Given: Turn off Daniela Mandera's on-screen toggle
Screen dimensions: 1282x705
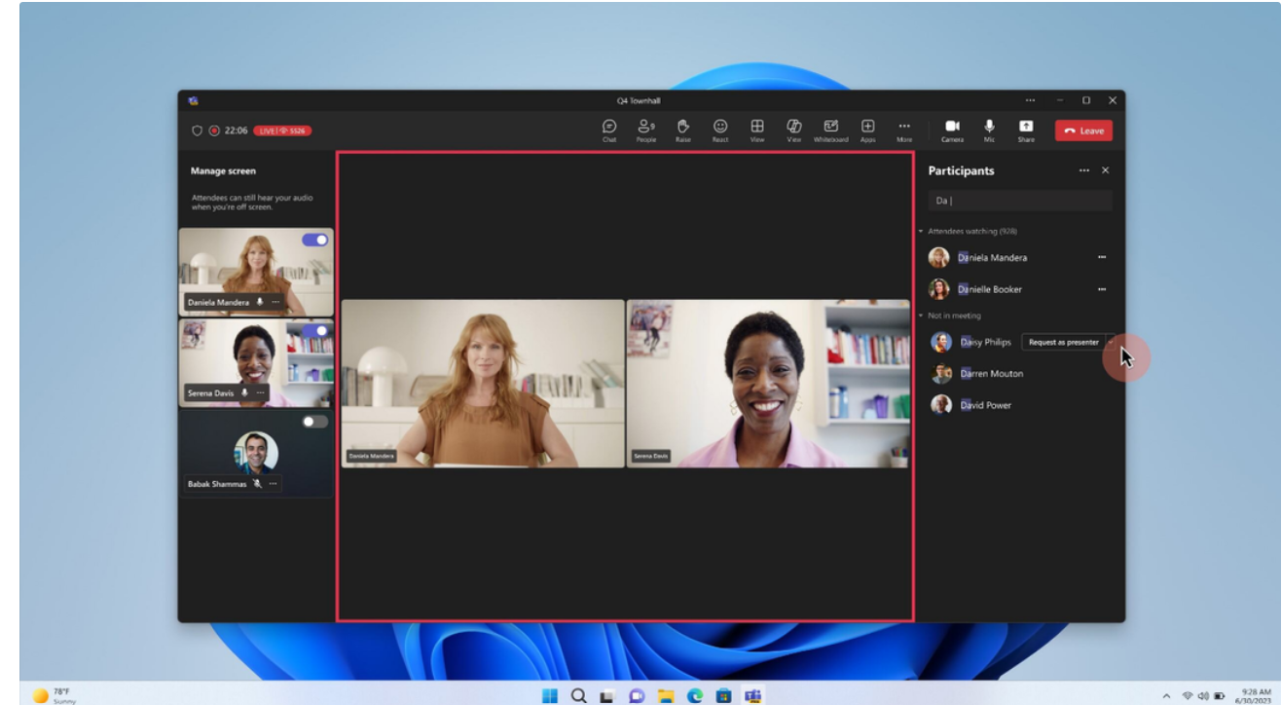Looking at the screenshot, I should coord(314,240).
